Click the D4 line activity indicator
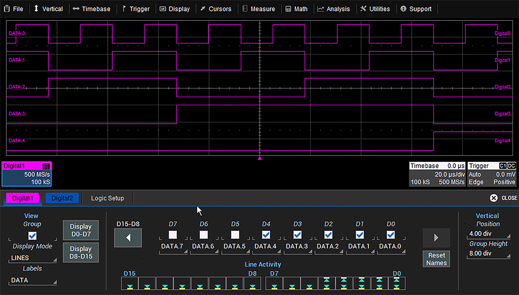The width and height of the screenshot is (519, 295). [x=327, y=283]
